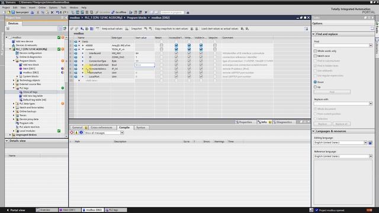Open the Online menu
This screenshot has width=379, height=213.
tap(42, 8)
